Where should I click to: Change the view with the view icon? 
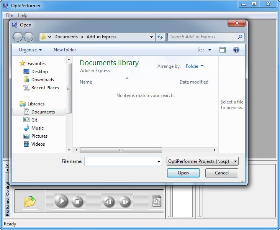201,50
